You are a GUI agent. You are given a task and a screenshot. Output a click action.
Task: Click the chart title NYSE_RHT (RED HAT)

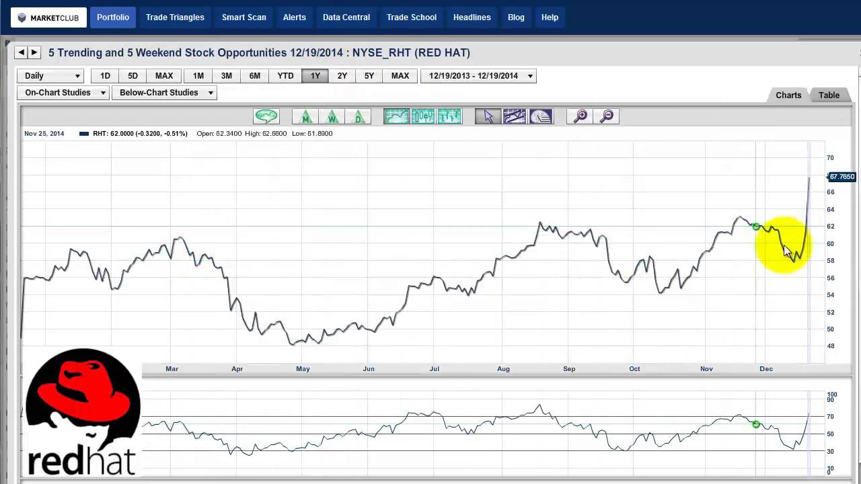[410, 52]
